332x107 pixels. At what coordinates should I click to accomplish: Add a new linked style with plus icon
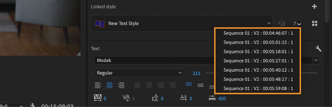point(314,7)
